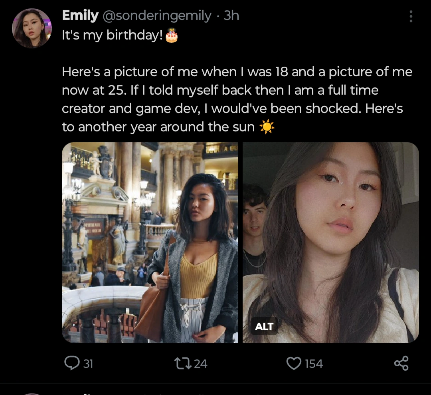Click the share icon under the tweet
This screenshot has height=395, width=431.
pyautogui.click(x=401, y=363)
